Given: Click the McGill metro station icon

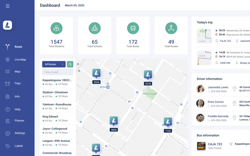Looking at the screenshot, I should click(108, 87).
